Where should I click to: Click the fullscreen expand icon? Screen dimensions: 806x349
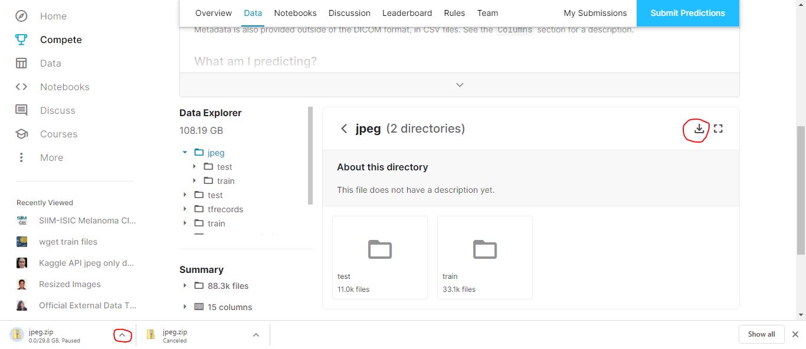tap(718, 129)
